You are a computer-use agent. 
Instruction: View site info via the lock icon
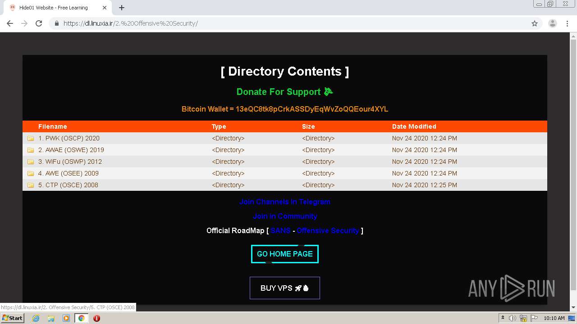(57, 23)
